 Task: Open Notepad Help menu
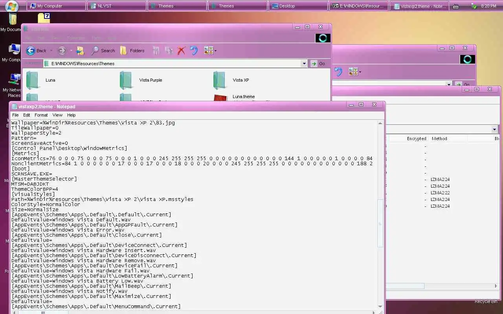click(71, 115)
